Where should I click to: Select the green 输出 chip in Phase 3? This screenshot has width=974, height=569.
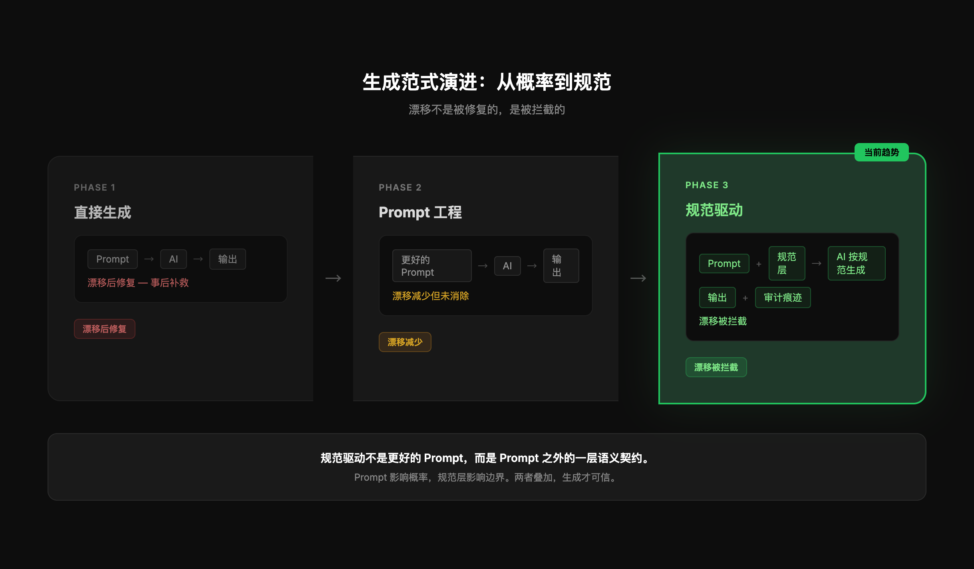(717, 297)
